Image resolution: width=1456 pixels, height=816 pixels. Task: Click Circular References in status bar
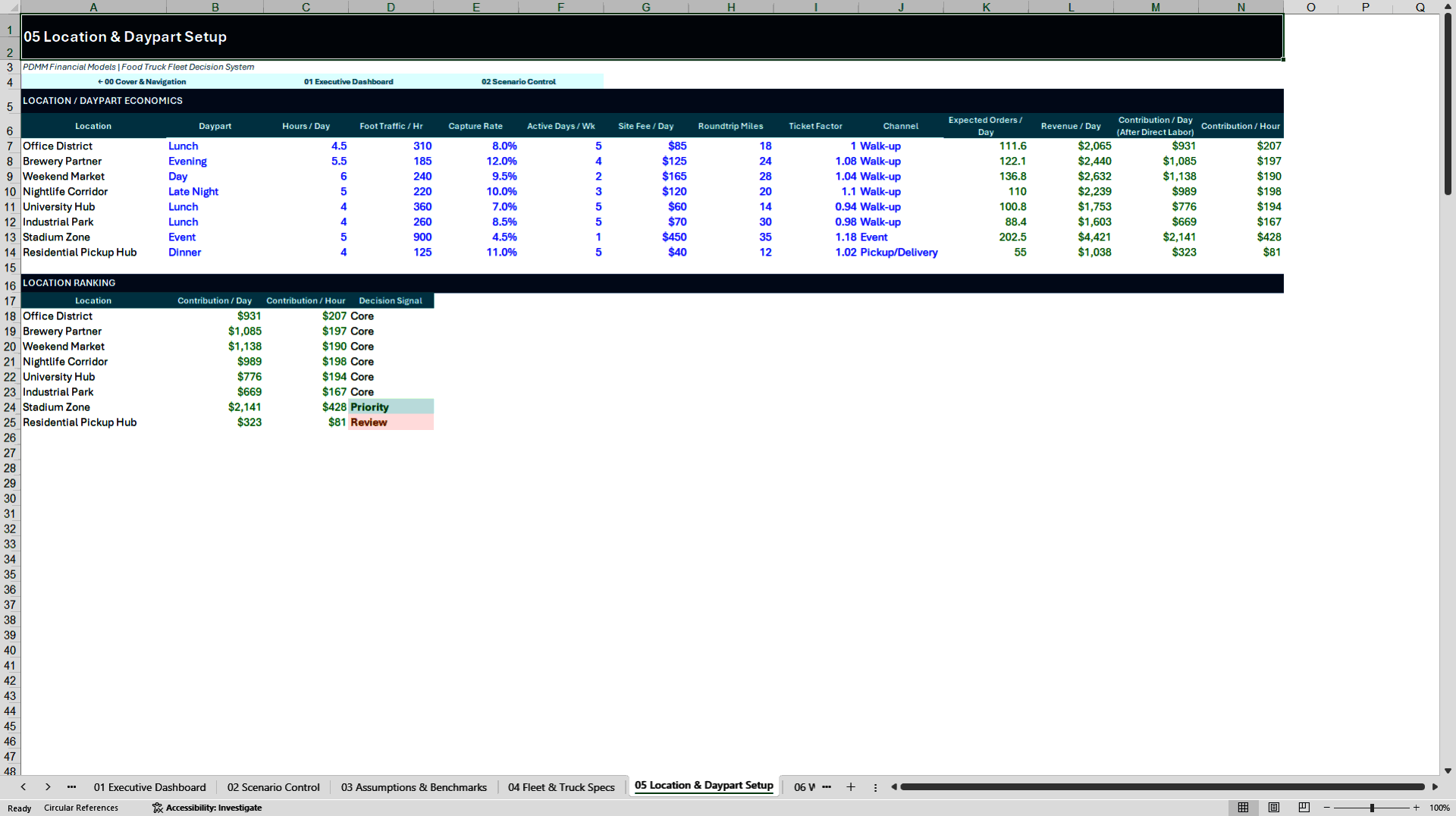(x=81, y=808)
